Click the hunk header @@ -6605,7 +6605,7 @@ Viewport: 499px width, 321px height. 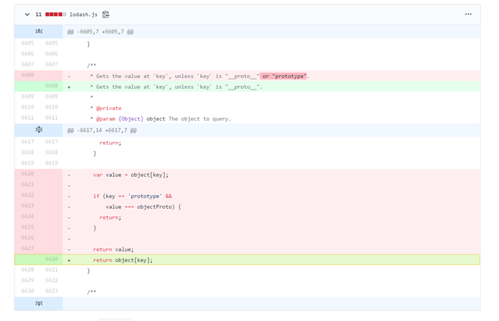click(100, 32)
